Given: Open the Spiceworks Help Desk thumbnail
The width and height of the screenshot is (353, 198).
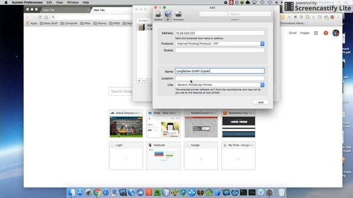Looking at the screenshot, I should 238,123.
